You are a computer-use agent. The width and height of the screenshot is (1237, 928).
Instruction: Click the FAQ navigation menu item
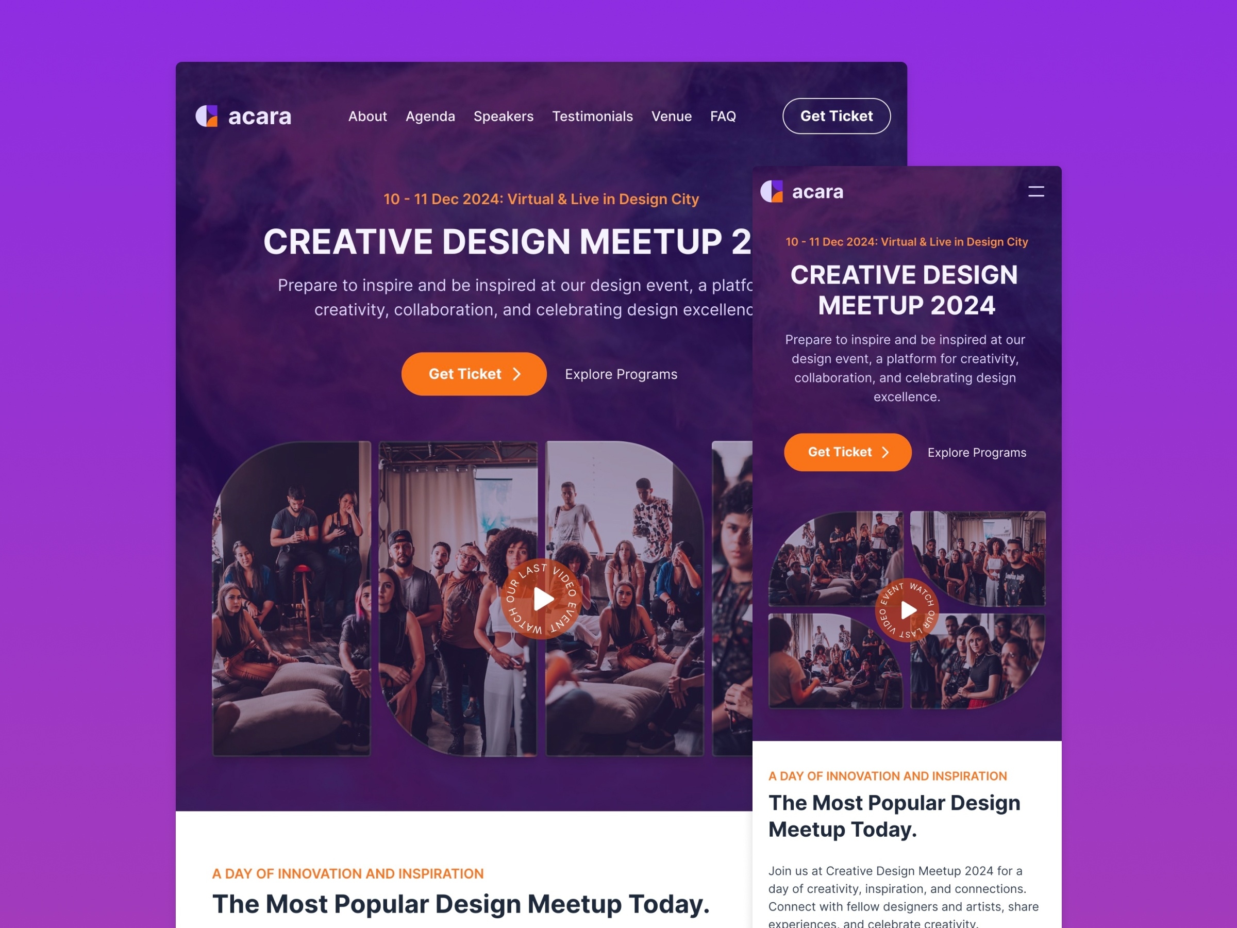pyautogui.click(x=722, y=116)
